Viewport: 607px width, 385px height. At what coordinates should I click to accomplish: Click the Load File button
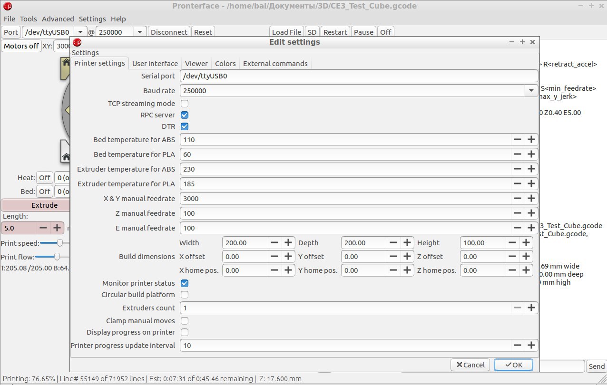(286, 32)
